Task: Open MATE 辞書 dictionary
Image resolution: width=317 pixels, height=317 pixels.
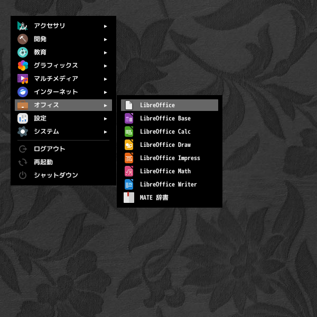Action: coord(170,198)
